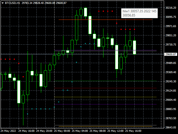Select the dark red horizontal line near 29150
Image resolution: width=178 pixels, height=134 pixels.
(105, 88)
